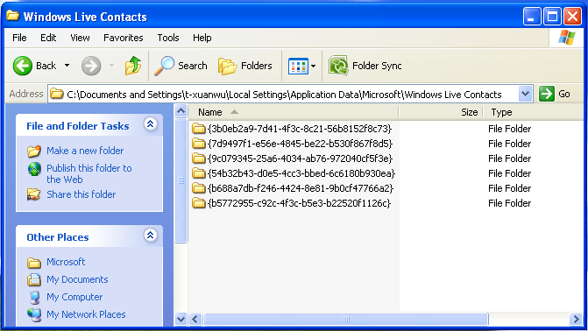This screenshot has width=588, height=331.
Task: Expand the address bar history dropdown
Action: tap(526, 94)
